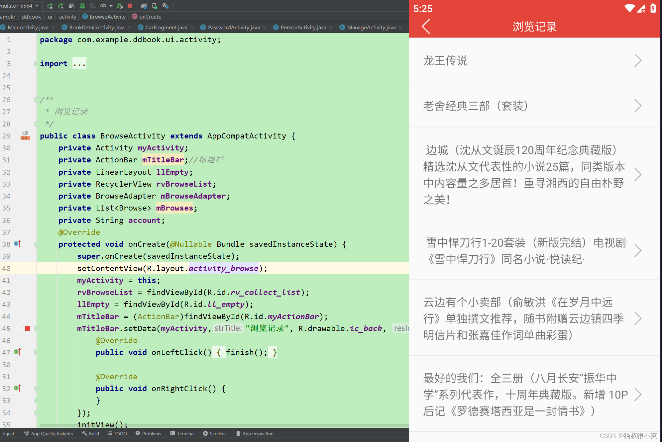Image resolution: width=662 pixels, height=442 pixels.
Task: Tap the back arrow in 浏览记录 header
Action: [426, 26]
